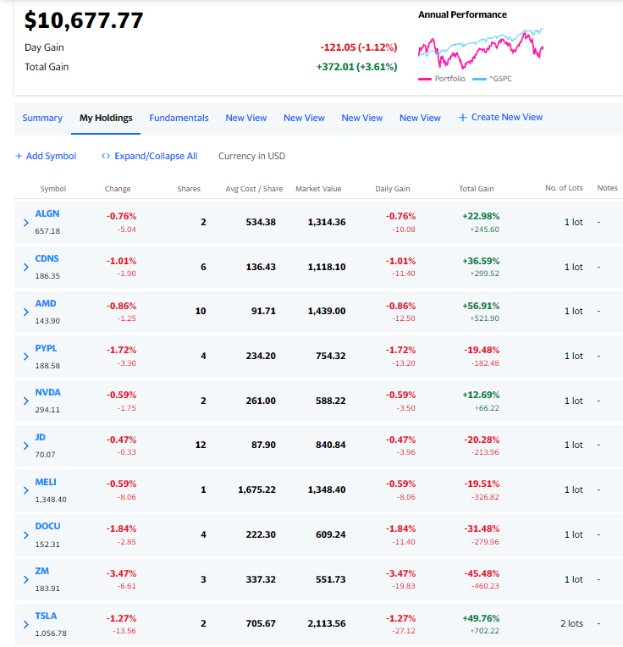This screenshot has height=647, width=623.
Task: Expand the CDNS holding row chevron
Action: 26,268
